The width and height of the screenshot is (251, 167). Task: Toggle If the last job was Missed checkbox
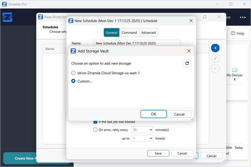click(95, 122)
